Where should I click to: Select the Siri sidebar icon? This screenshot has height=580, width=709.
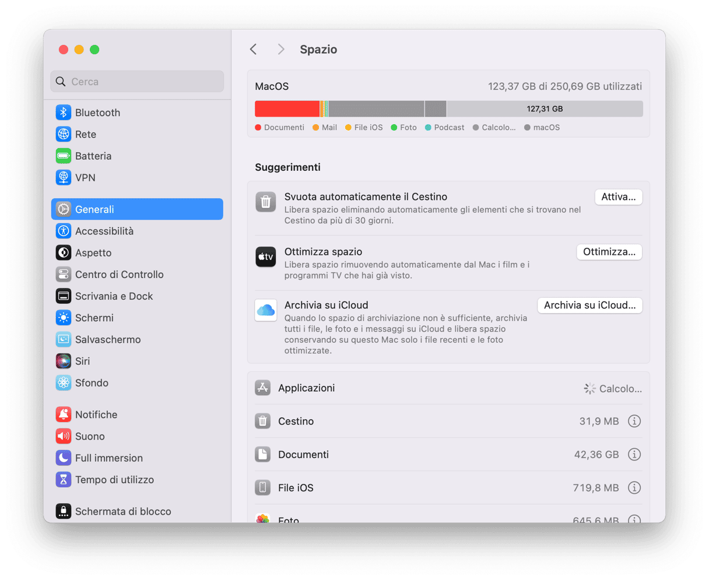(63, 361)
